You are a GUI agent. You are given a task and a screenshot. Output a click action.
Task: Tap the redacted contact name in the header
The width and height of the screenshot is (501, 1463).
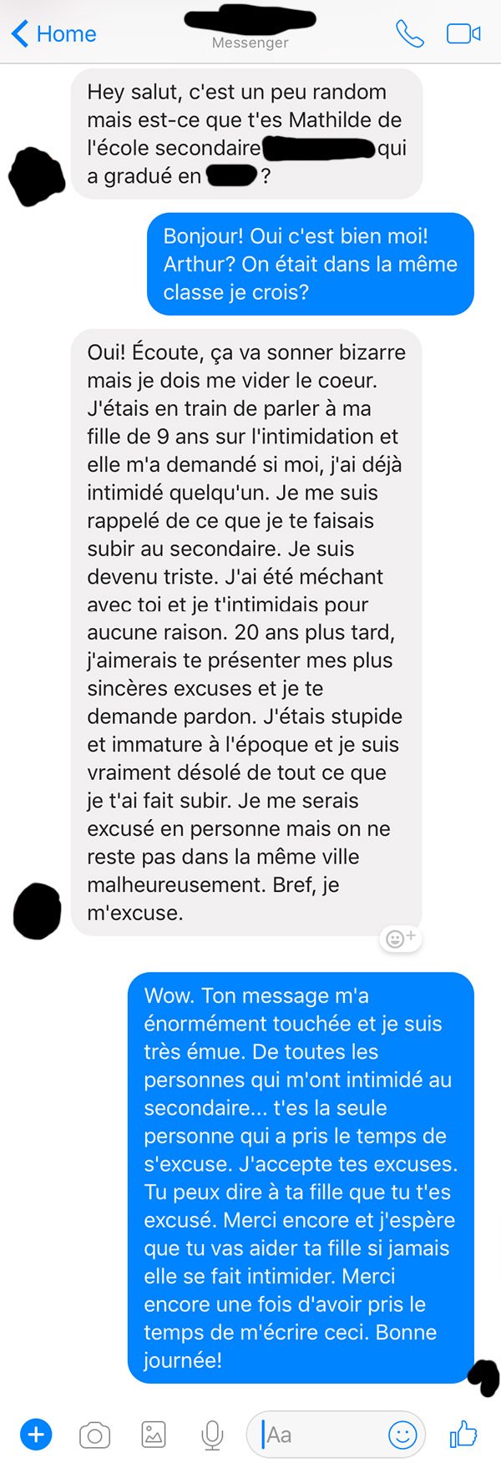pyautogui.click(x=250, y=20)
